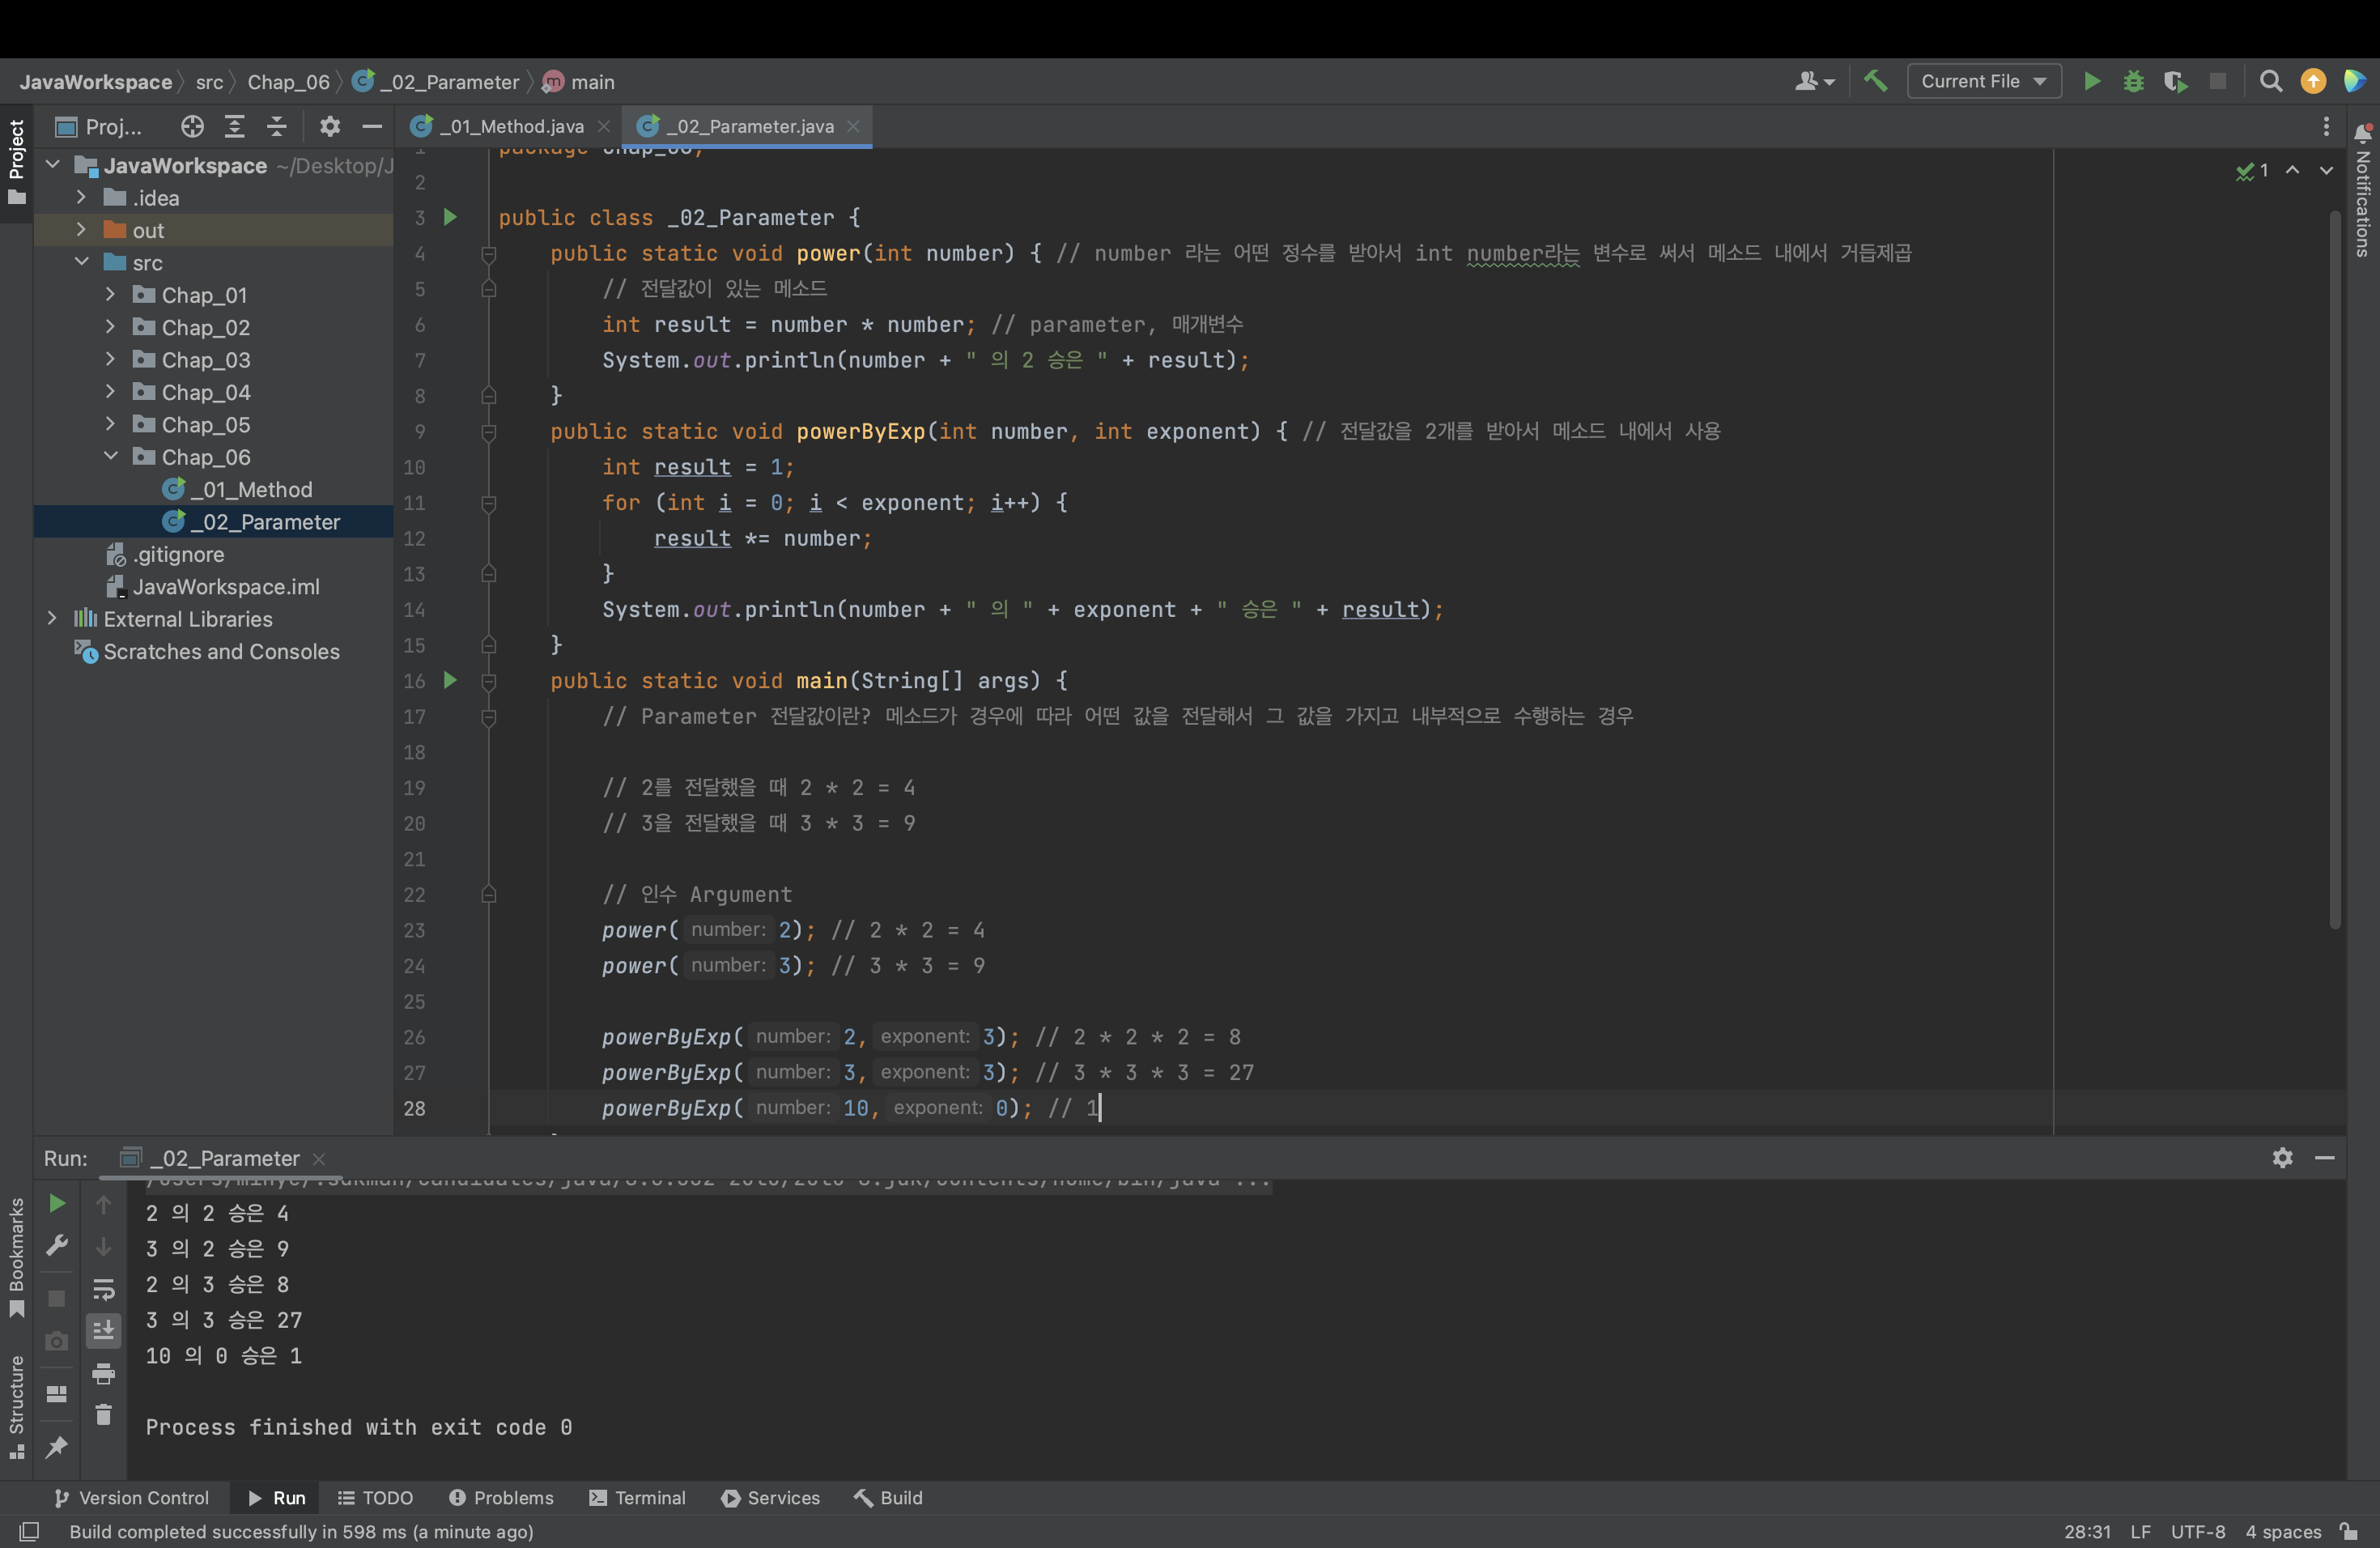
Task: Collapse all in the Project panel
Action: click(277, 126)
